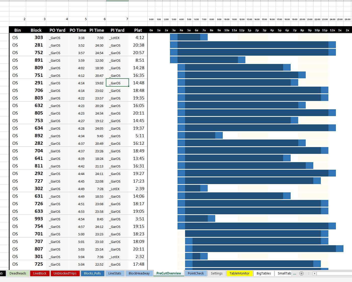Click the PI Yard column header
Screen dimensions: 352x282
point(117,30)
